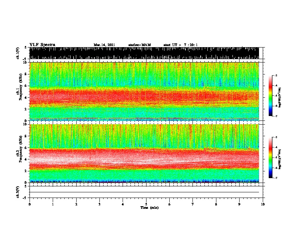Click the "-5" tick on the ch.3(V) axis

point(25,198)
